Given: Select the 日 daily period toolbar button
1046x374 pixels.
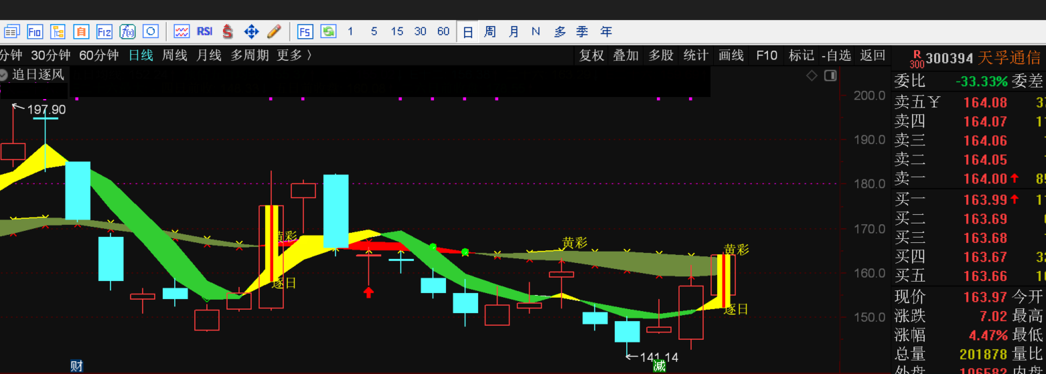Looking at the screenshot, I should [468, 32].
